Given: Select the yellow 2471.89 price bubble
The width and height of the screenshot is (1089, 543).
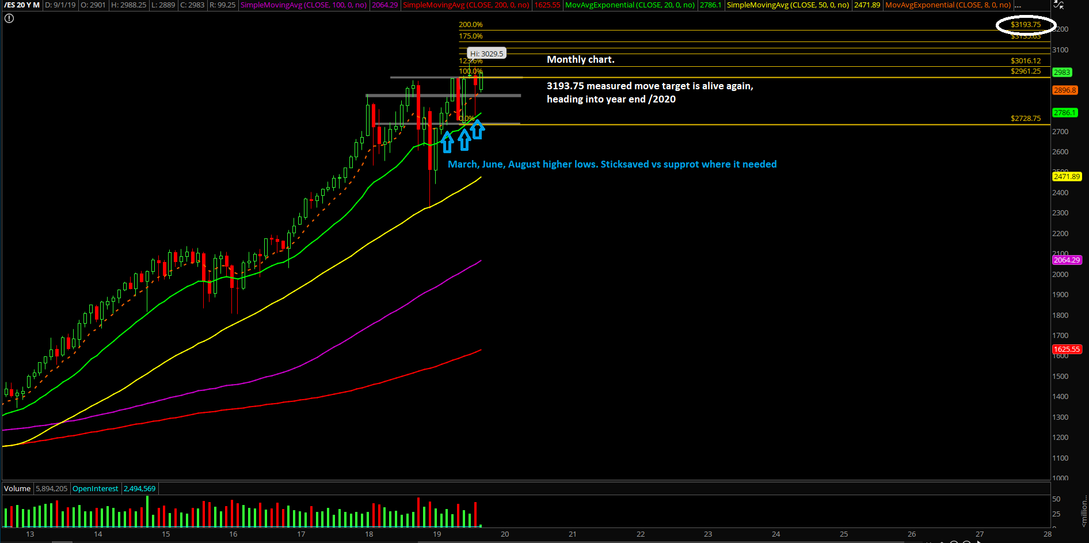Looking at the screenshot, I should tap(1067, 176).
